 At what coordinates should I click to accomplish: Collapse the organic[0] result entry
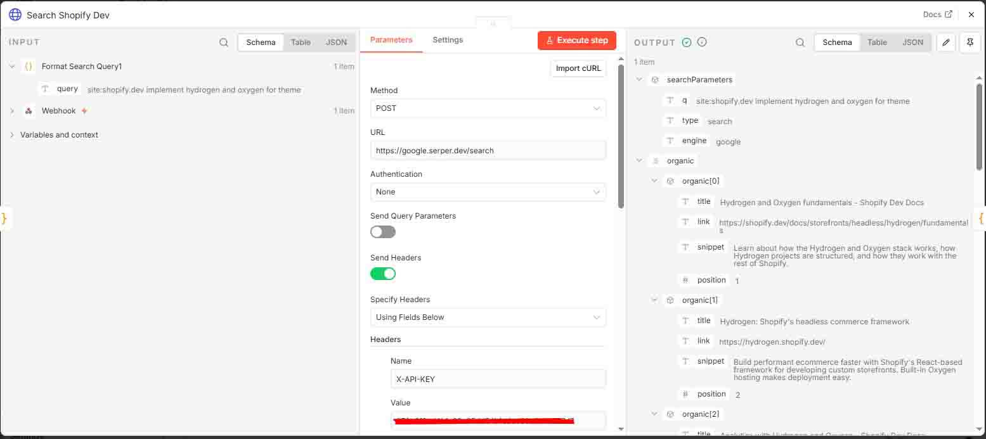tap(654, 181)
